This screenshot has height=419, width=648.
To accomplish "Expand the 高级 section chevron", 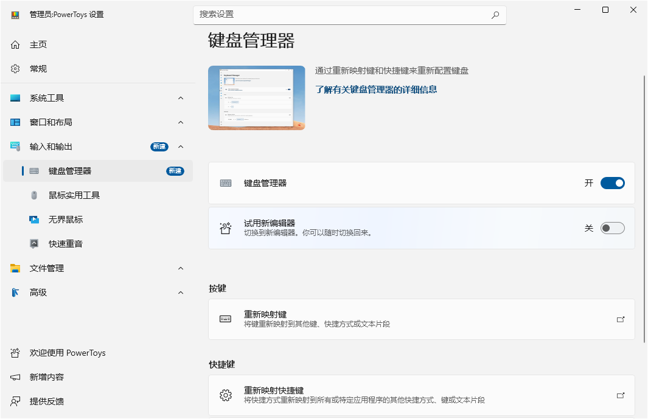I will pos(180,293).
